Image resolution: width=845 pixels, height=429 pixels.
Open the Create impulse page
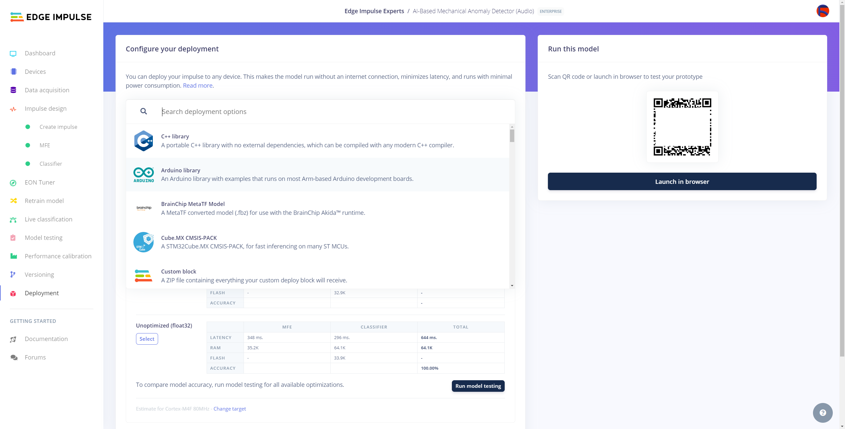58,127
